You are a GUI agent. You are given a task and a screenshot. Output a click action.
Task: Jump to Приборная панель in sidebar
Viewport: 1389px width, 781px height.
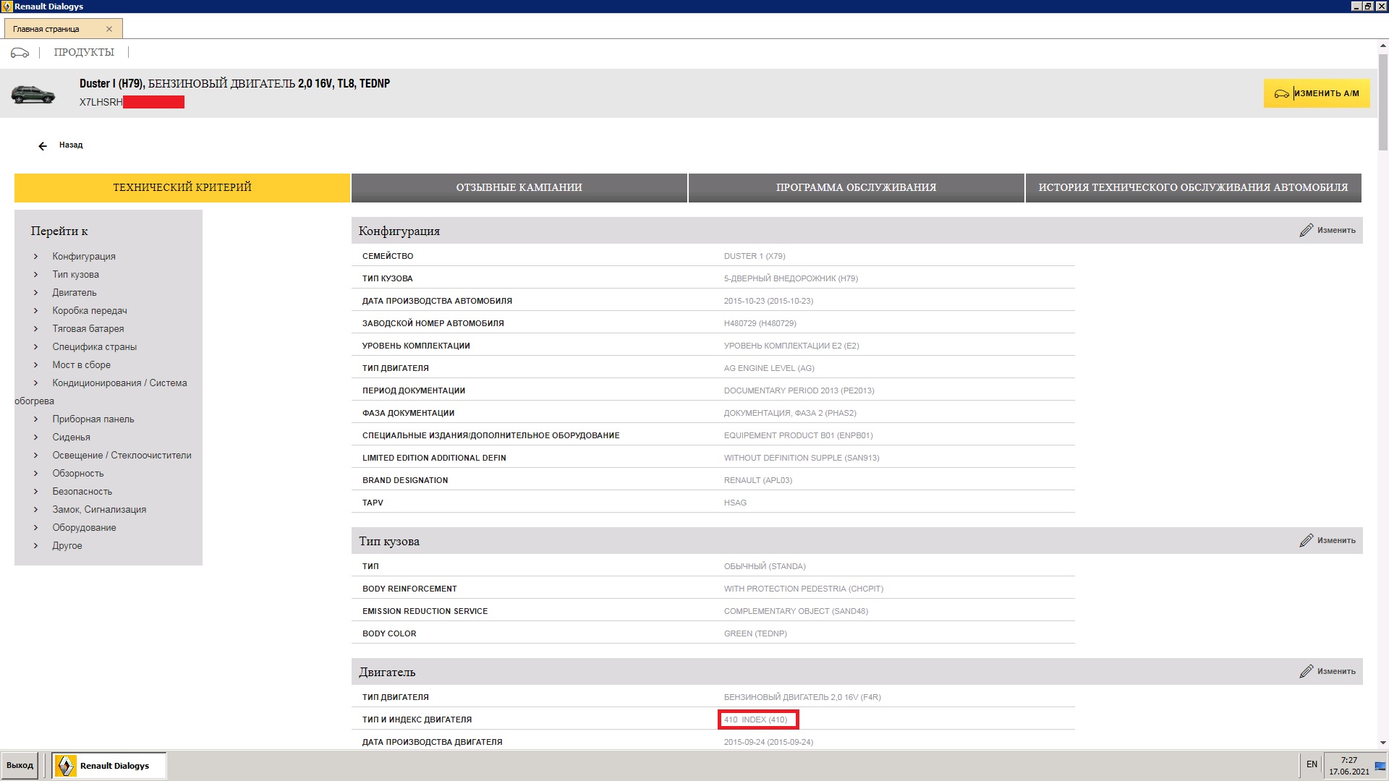[93, 419]
